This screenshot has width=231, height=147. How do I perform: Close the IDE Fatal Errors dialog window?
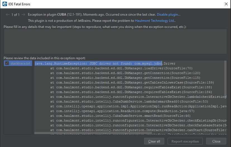click(226, 4)
